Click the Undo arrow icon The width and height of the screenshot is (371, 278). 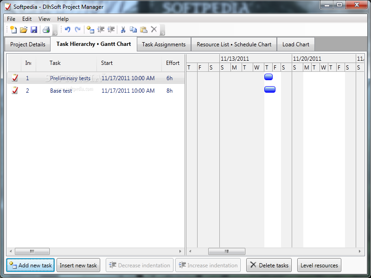(68, 30)
